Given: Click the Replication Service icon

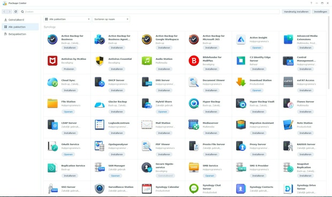Looking at the screenshot, I should tap(52, 168).
